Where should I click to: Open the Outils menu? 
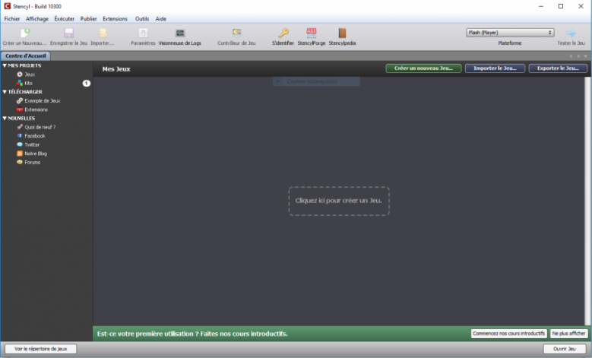(x=142, y=18)
